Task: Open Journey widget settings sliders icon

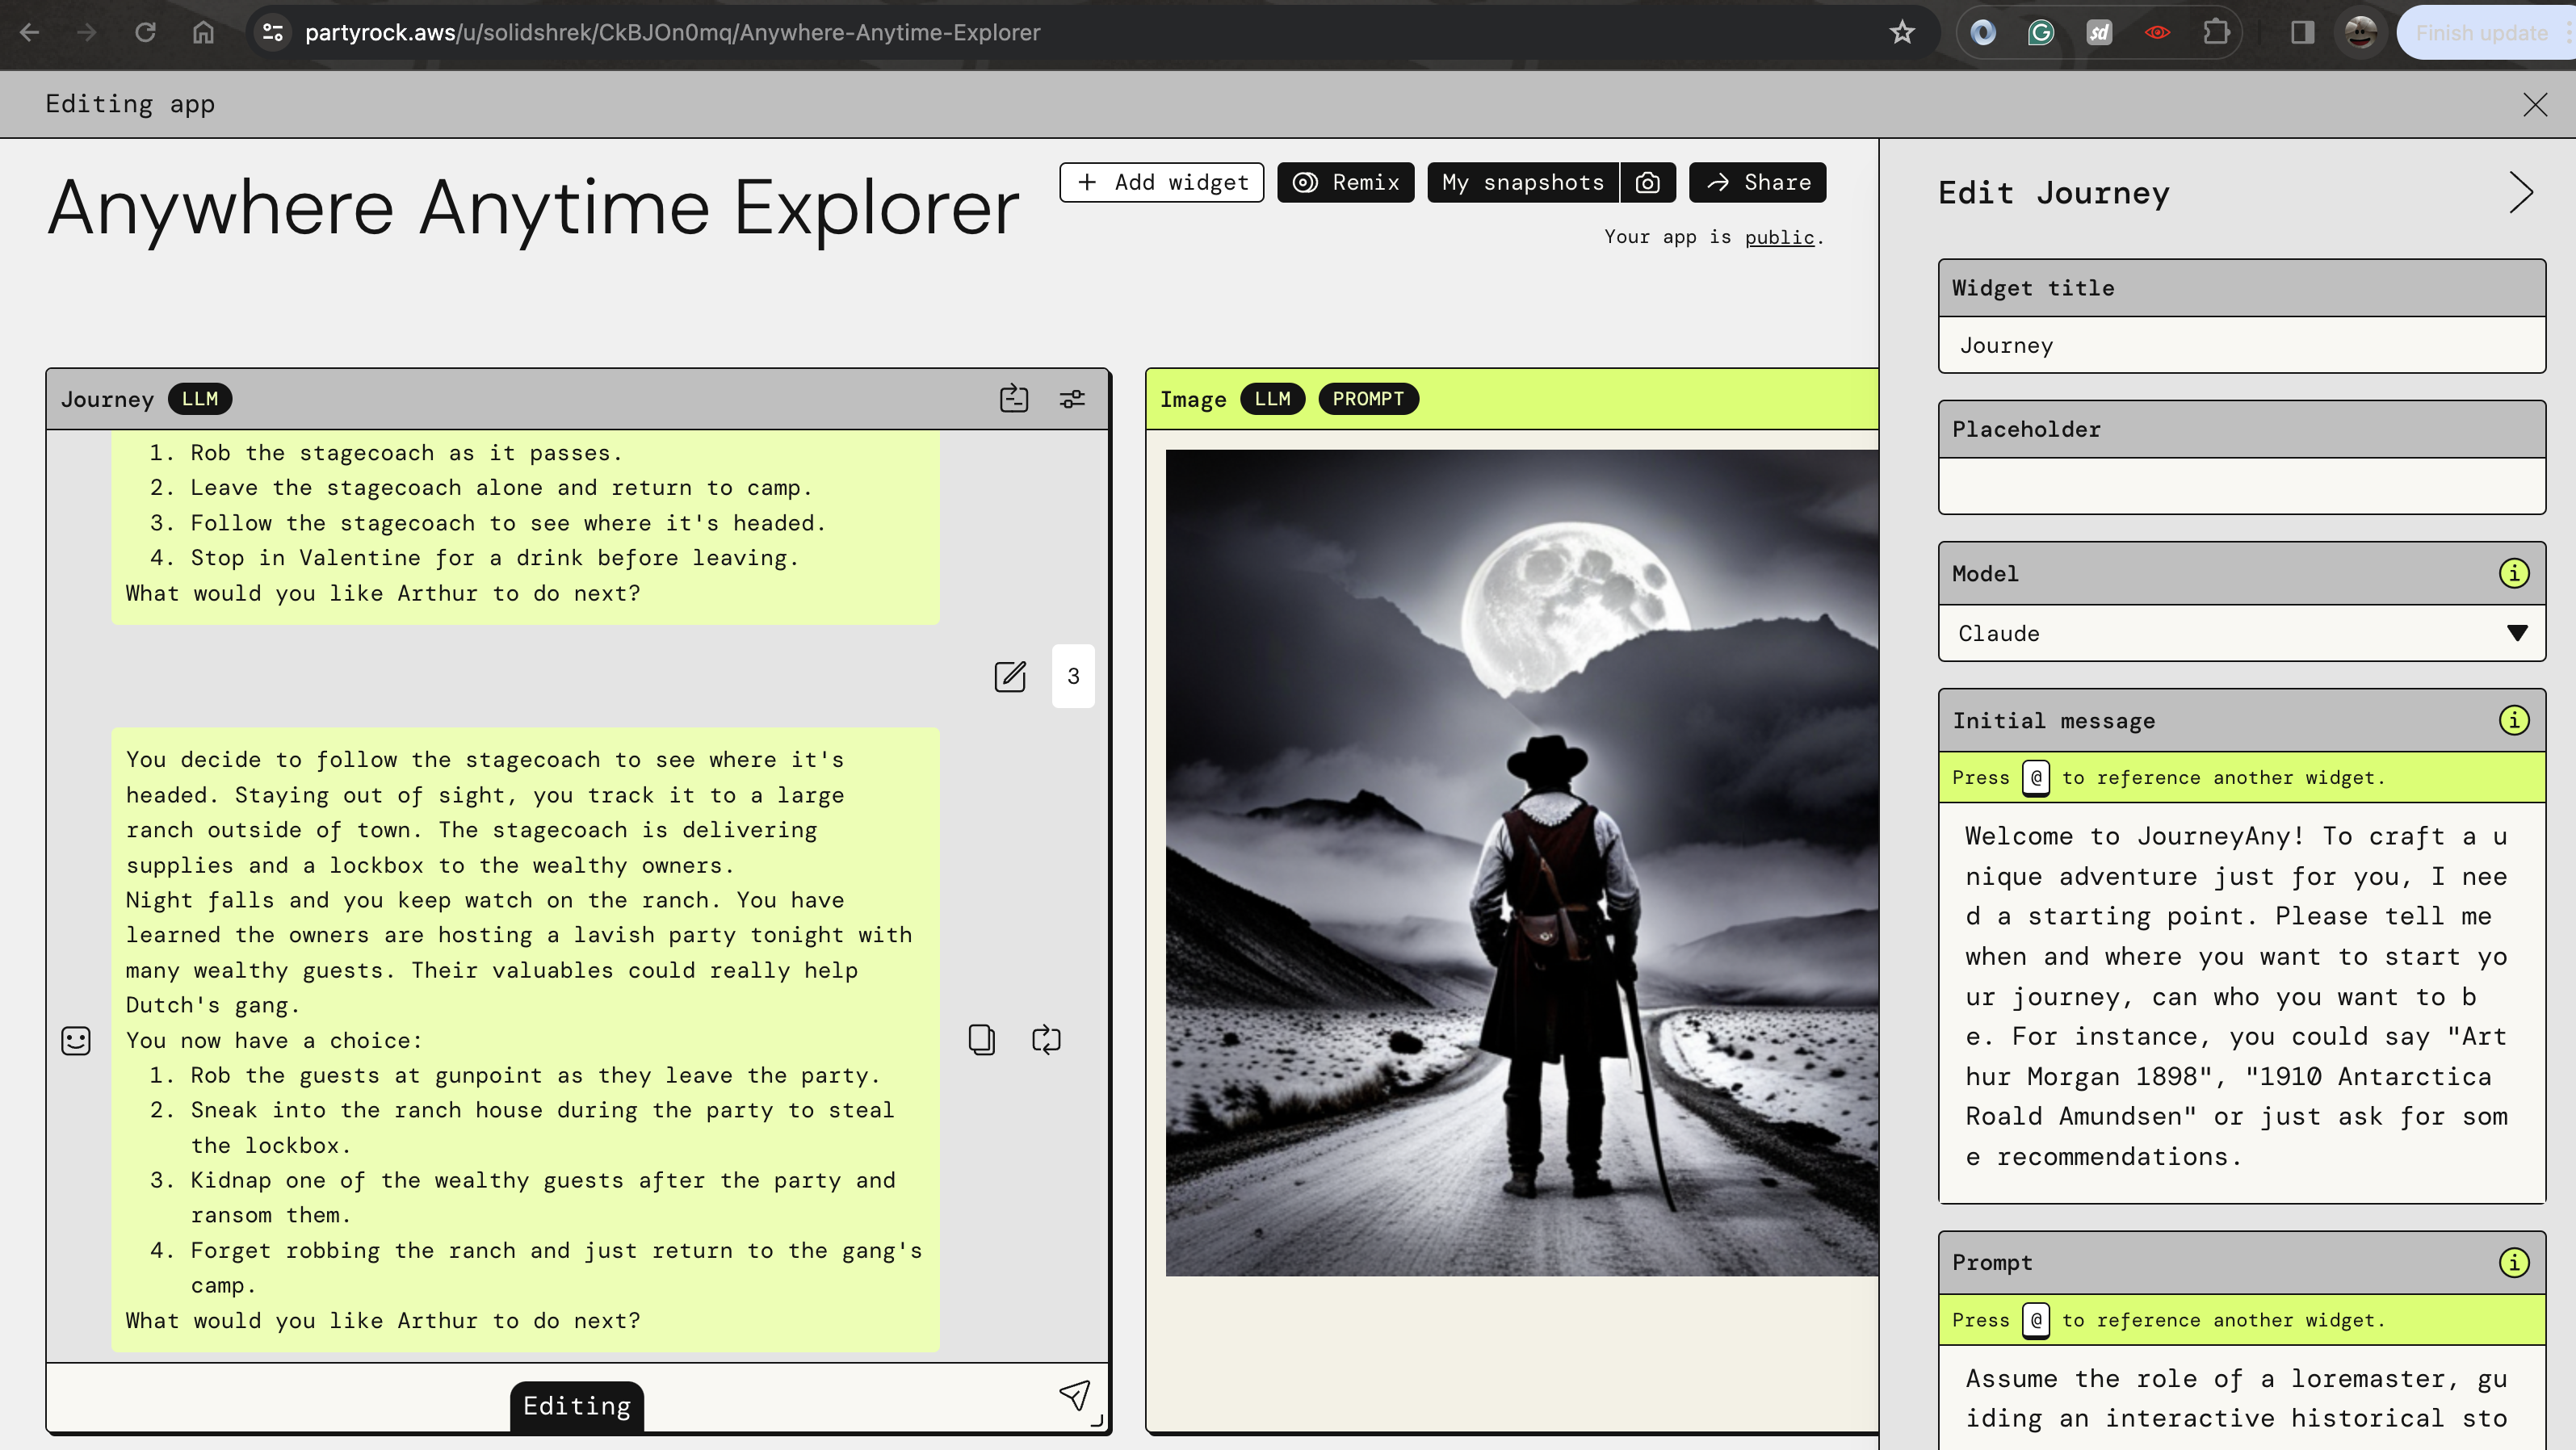Action: pos(1072,399)
